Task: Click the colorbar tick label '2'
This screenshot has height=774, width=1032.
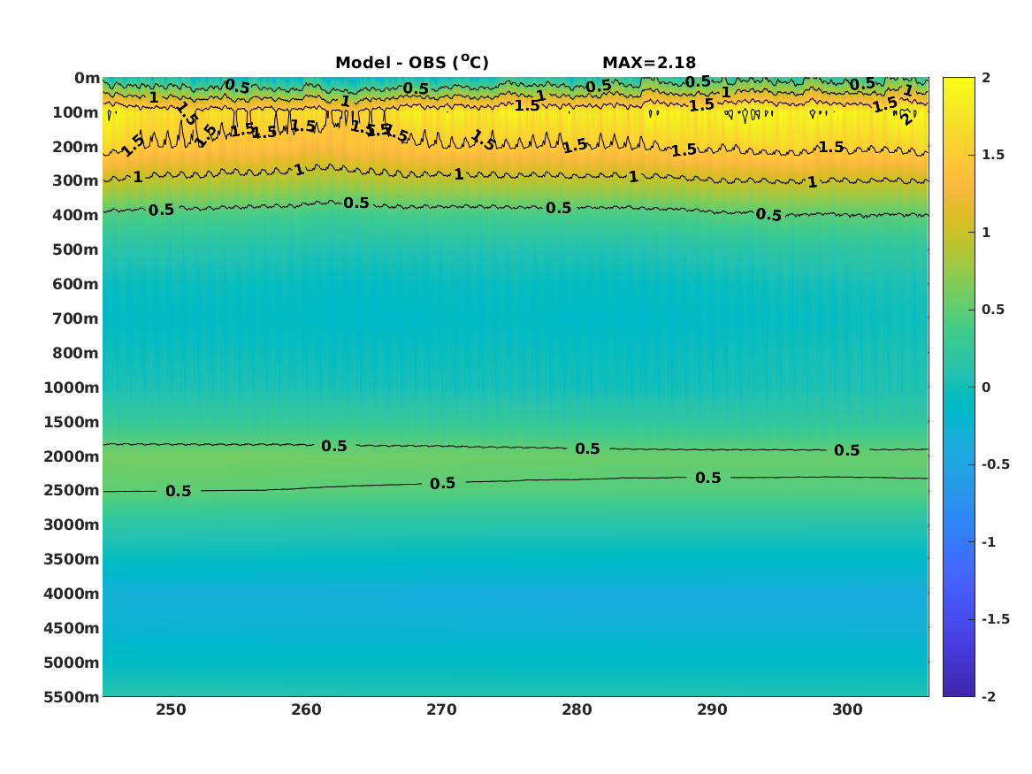Action: (986, 78)
